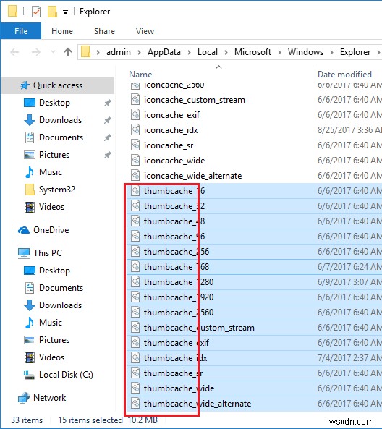The width and height of the screenshot is (382, 429).
Task: Click the pin icon beside Pictures
Action: pos(108,155)
